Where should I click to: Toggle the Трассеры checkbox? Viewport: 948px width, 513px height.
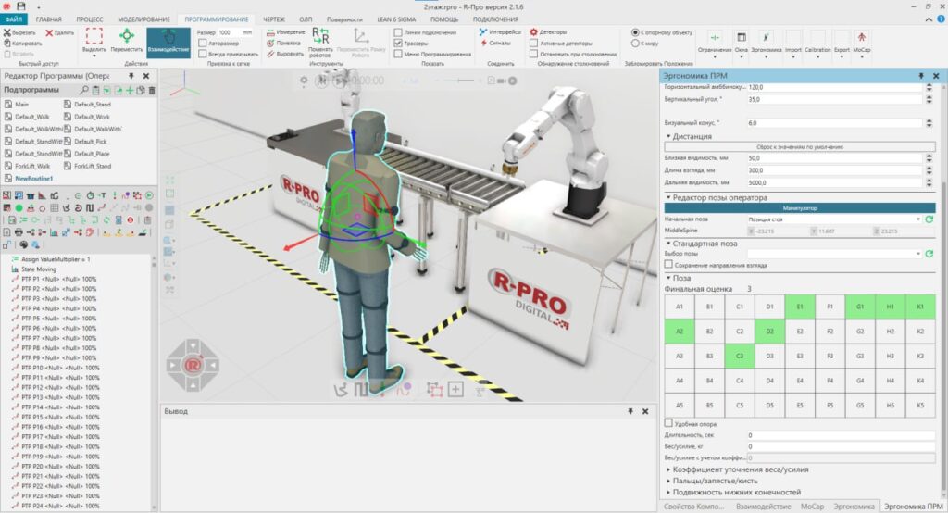pyautogui.click(x=398, y=43)
